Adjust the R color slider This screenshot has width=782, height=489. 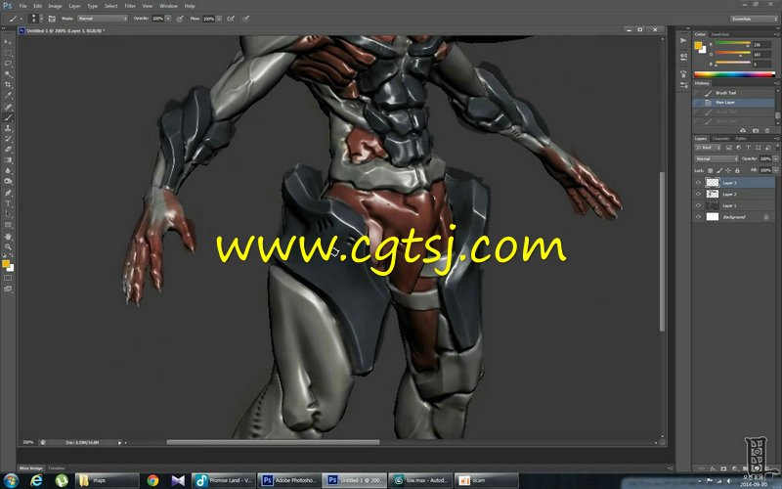click(x=733, y=44)
